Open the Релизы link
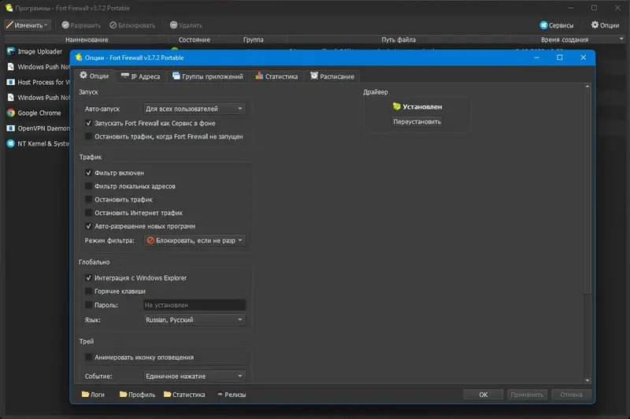630x419 pixels. pos(232,395)
